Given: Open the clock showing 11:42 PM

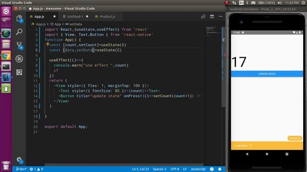Looking at the screenshot, I should click(x=292, y=3).
